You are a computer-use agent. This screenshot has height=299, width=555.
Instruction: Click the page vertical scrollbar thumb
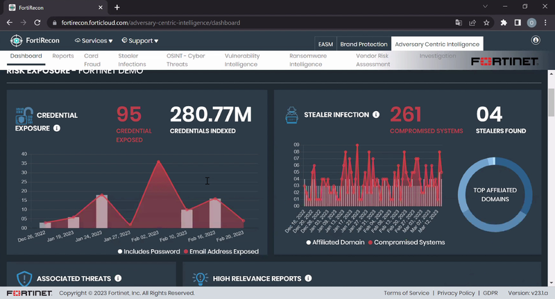click(551, 102)
